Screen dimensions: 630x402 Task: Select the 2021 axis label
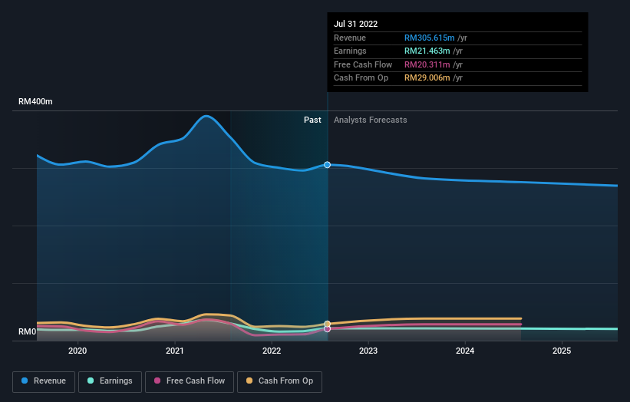[x=175, y=351]
